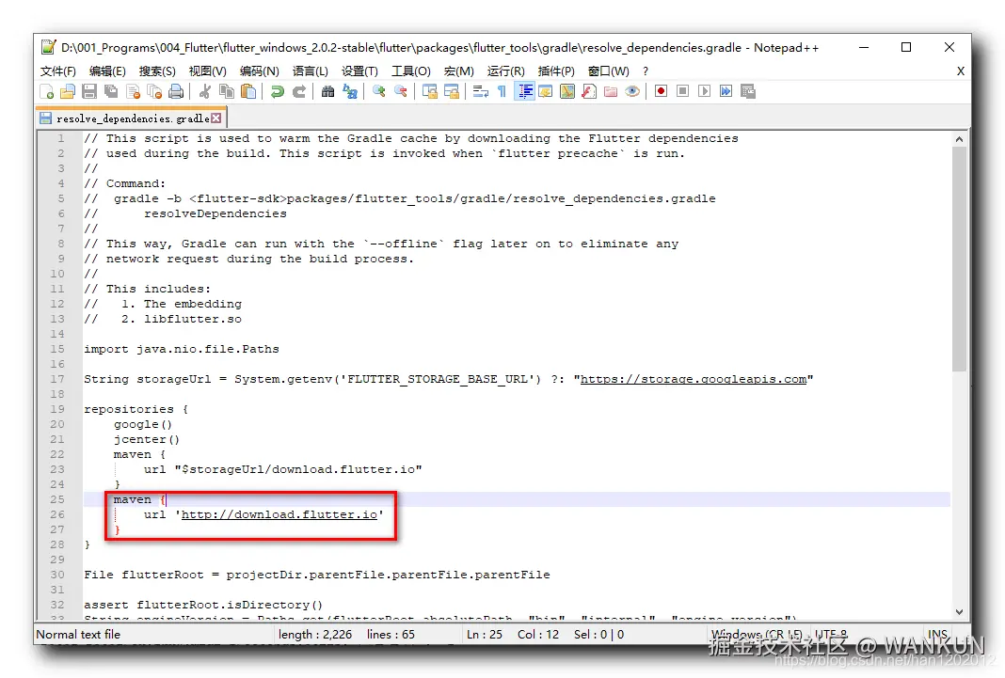1005x678 pixels.
Task: Toggle word wrap toolbar icon
Action: coord(481,91)
